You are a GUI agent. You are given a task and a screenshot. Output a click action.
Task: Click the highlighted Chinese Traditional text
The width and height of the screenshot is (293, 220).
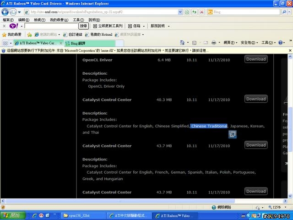pos(209,126)
